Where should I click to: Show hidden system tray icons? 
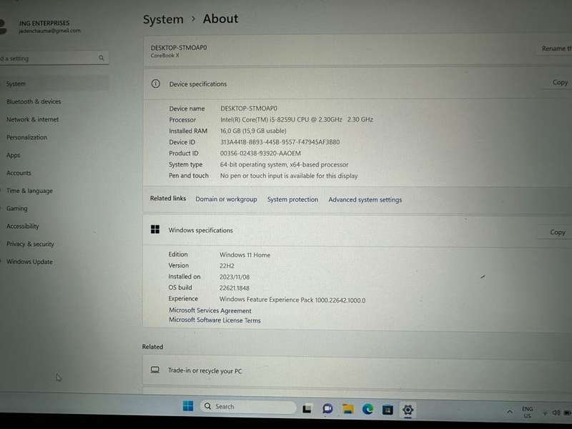coord(510,412)
